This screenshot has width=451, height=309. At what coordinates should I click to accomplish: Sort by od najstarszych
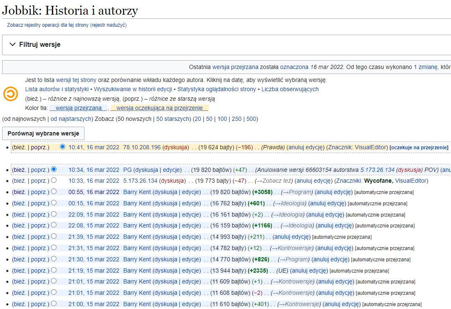[71, 119]
